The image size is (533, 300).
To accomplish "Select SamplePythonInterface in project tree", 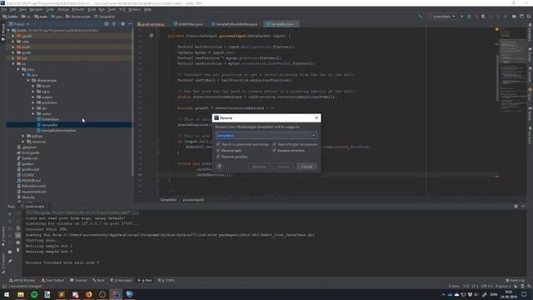I will (x=59, y=130).
